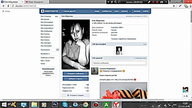This screenshot has width=192, height=108.
Task: Start the music player play button in VK header
Action: pyautogui.click(x=130, y=11)
